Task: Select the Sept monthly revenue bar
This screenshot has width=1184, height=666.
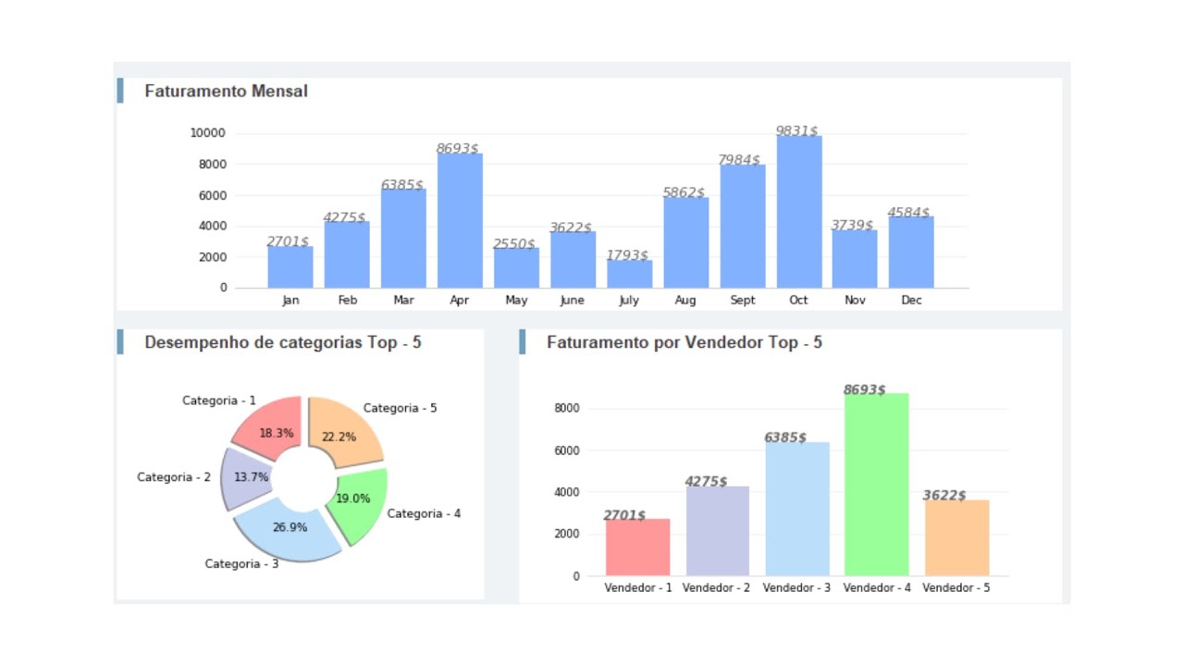Action: coord(743,227)
